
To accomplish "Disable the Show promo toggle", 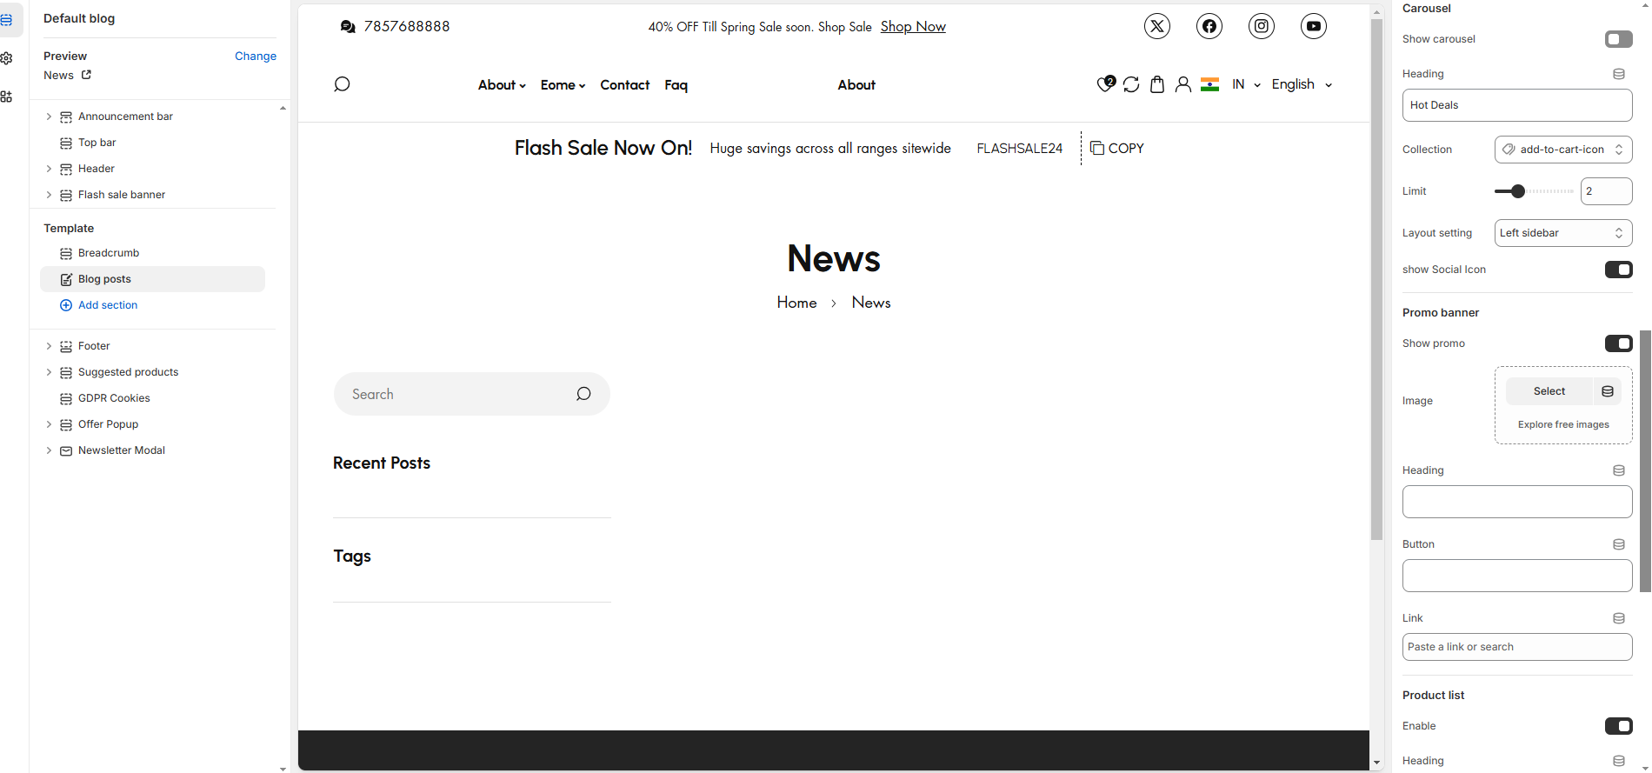I will coord(1618,343).
